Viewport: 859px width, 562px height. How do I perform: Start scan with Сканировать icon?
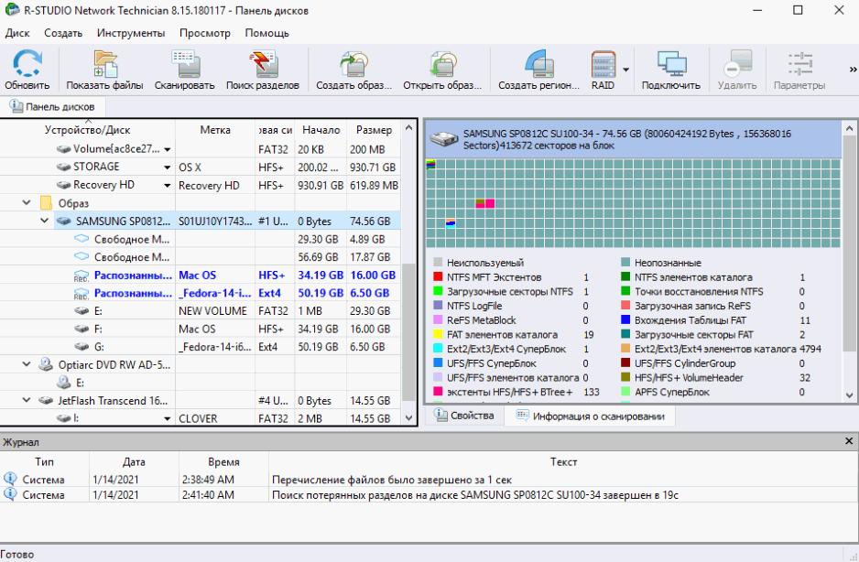point(184,70)
